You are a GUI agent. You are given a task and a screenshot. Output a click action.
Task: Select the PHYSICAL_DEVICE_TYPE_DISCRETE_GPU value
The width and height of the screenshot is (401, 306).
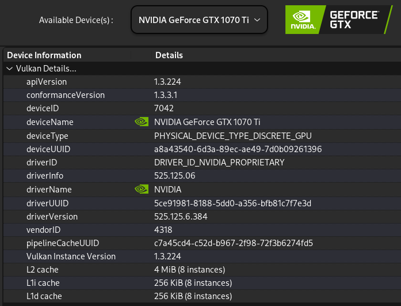tap(233, 136)
